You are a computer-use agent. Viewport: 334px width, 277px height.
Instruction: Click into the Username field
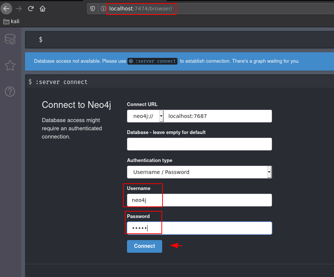(199, 200)
